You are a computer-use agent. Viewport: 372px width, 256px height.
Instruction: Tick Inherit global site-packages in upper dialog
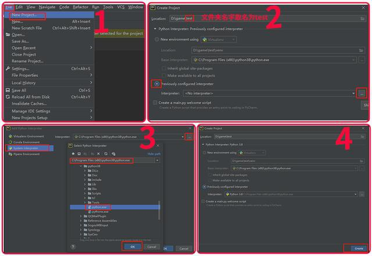[x=164, y=69]
